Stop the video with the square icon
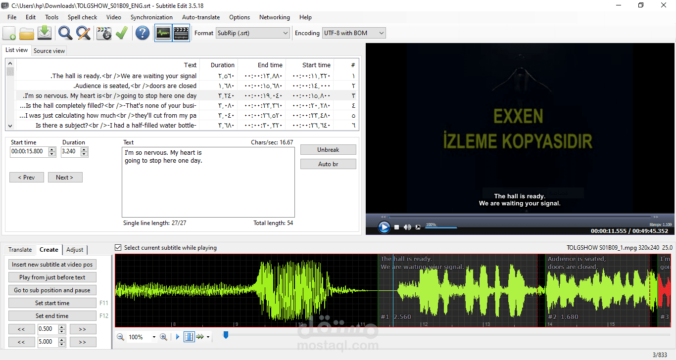676x360 pixels. coord(396,227)
